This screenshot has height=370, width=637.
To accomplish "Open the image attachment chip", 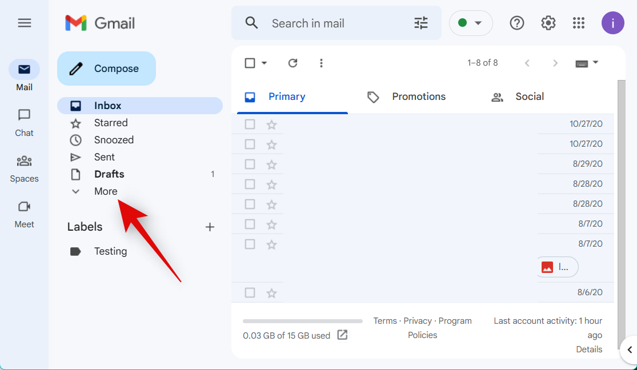I will (558, 267).
